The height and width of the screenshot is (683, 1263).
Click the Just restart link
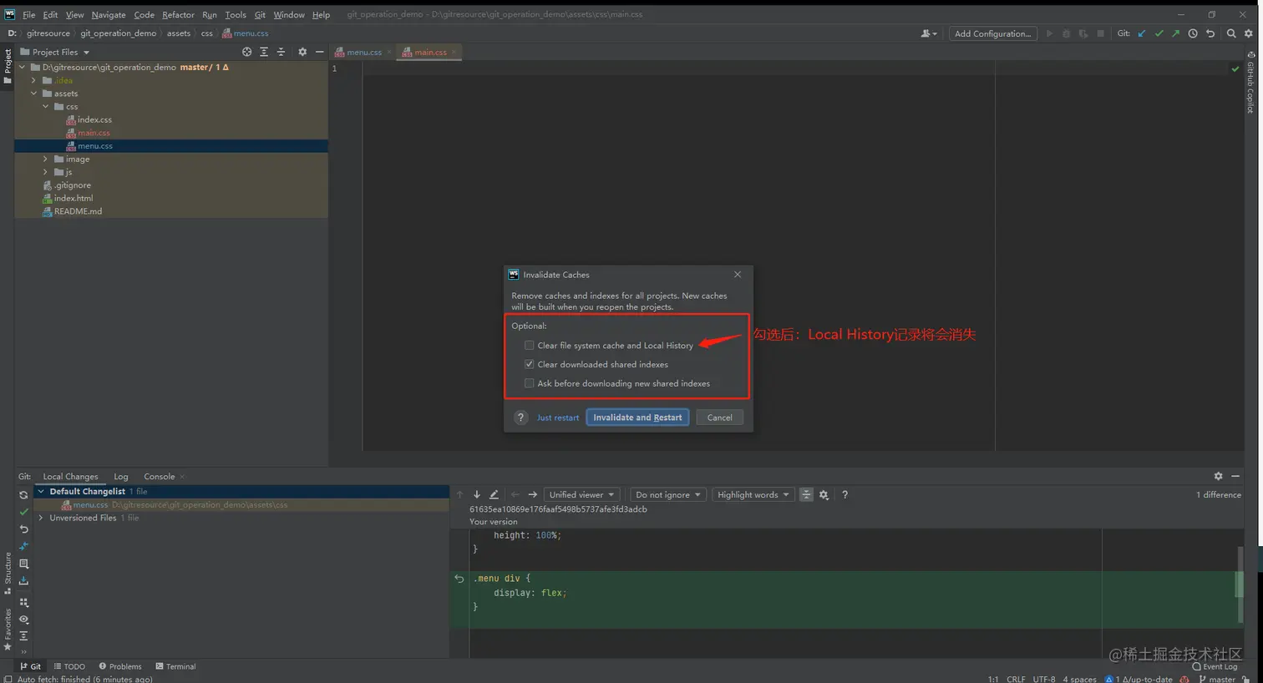(x=558, y=417)
